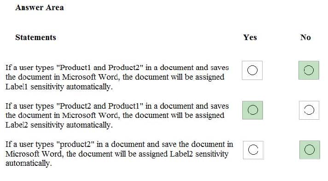Screen dimensions: 328x181
Task: Click "Microsoft Word" in the second statement
Action: point(91,116)
